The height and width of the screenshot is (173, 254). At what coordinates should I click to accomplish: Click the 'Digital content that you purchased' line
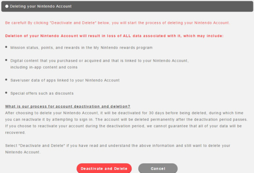point(101,61)
